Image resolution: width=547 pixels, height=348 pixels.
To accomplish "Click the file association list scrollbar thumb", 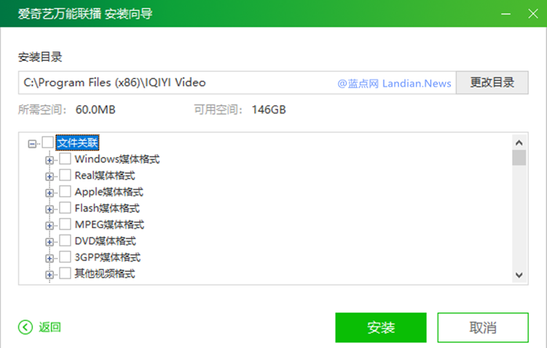I will [x=519, y=158].
